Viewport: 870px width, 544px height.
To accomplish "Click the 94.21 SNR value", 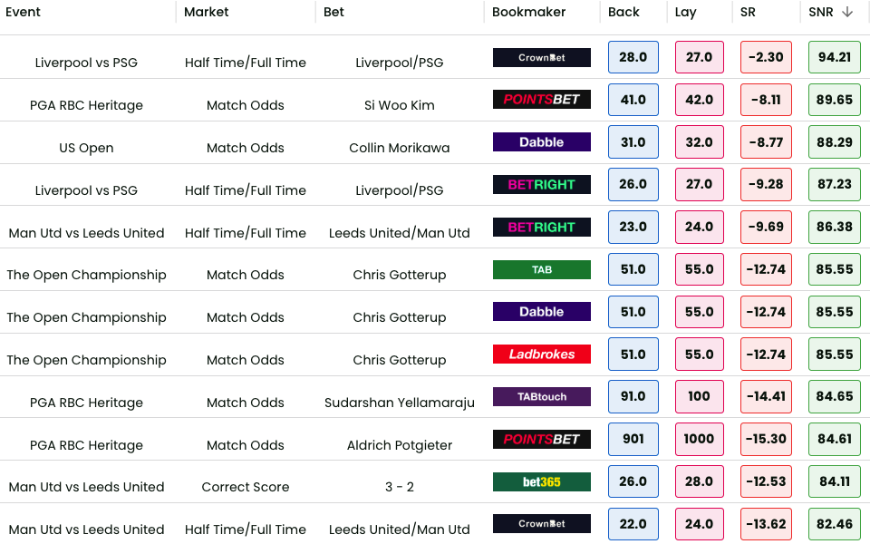I will [x=834, y=57].
